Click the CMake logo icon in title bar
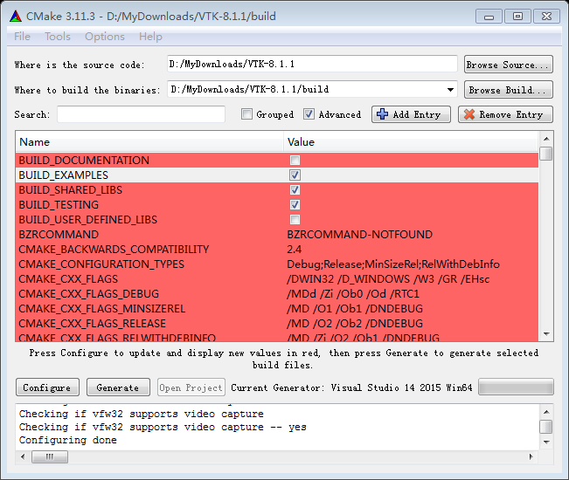Screen dimensions: 569x480 pos(16,17)
